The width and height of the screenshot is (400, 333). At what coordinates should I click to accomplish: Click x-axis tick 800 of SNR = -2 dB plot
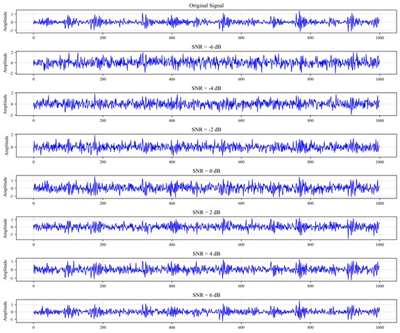pos(310,162)
